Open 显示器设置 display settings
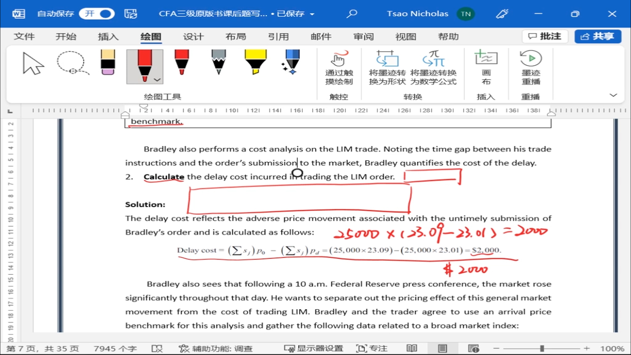The image size is (631, 355). (314, 348)
